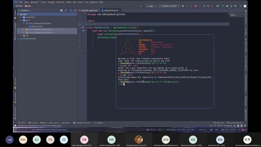This screenshot has height=147, width=261.
Task: Open the Help menu
Action: (x=101, y=2)
